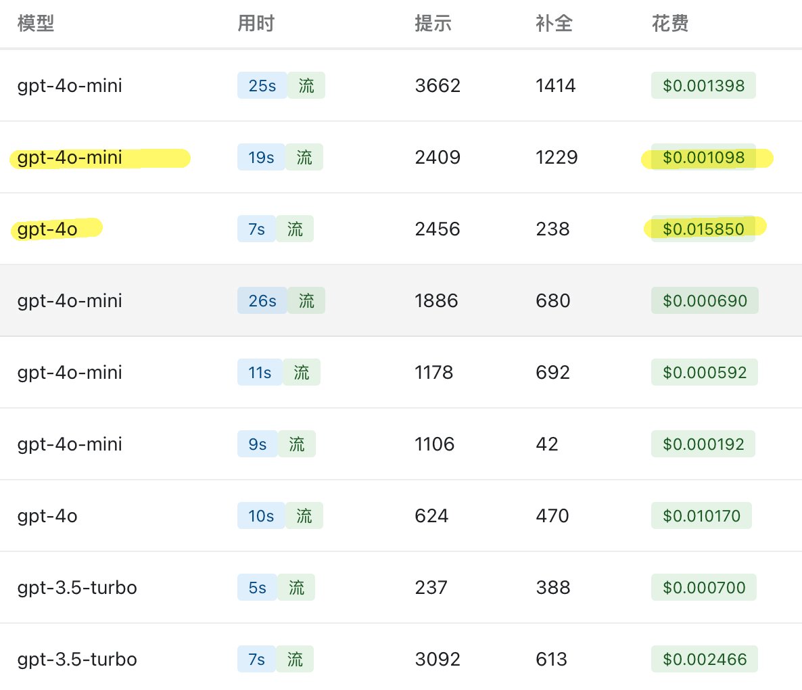This screenshot has height=690, width=802.
Task: Click completion token value 470
Action: click(552, 515)
